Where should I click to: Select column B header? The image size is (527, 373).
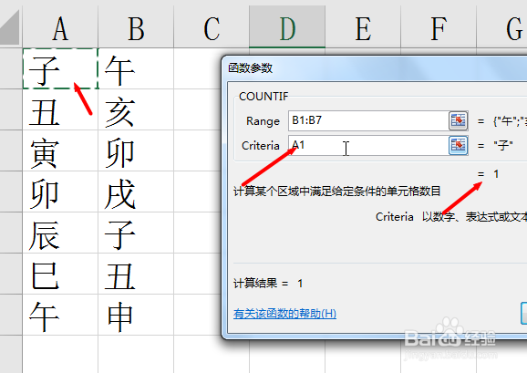click(x=136, y=26)
